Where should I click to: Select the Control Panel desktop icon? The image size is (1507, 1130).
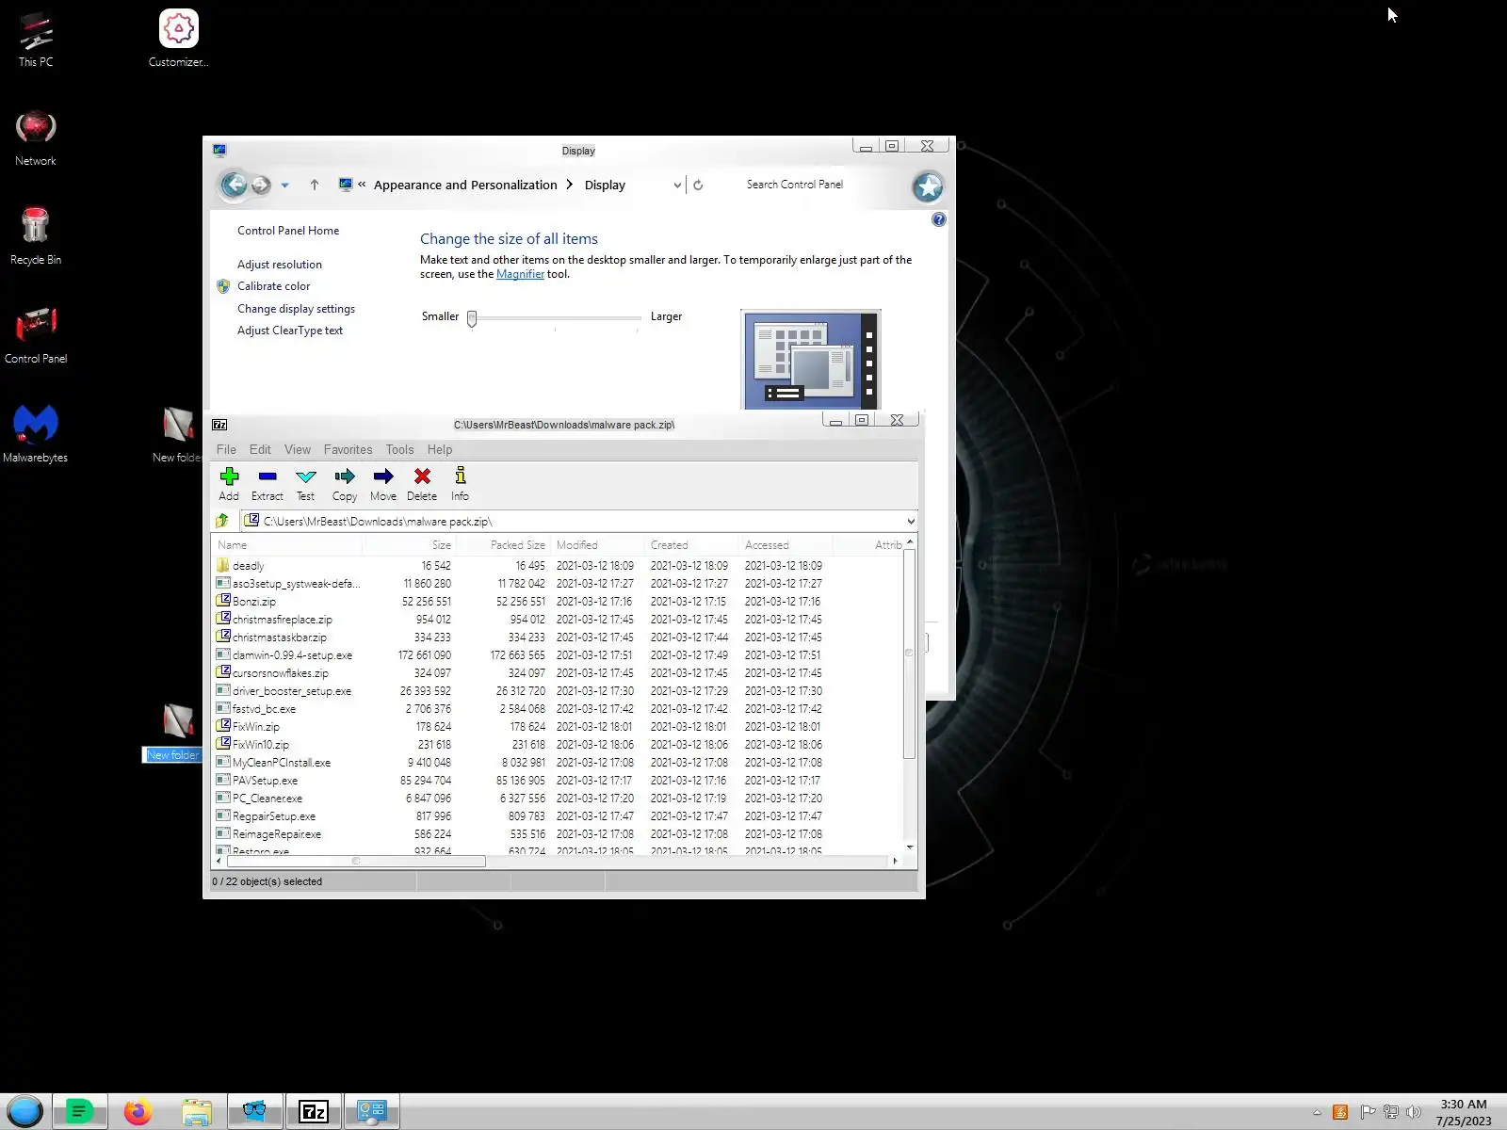(x=36, y=336)
